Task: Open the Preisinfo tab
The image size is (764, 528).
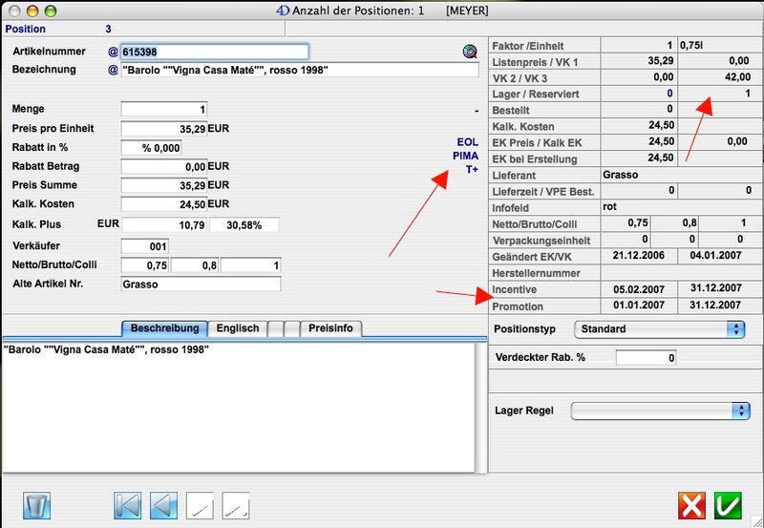Action: pos(330,328)
